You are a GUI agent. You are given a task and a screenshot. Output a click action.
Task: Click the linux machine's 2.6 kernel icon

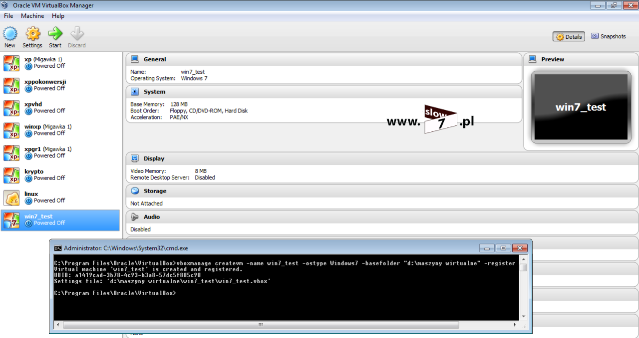tap(11, 198)
